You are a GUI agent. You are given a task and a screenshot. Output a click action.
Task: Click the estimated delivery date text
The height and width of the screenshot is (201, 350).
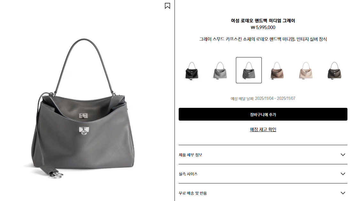(263, 99)
